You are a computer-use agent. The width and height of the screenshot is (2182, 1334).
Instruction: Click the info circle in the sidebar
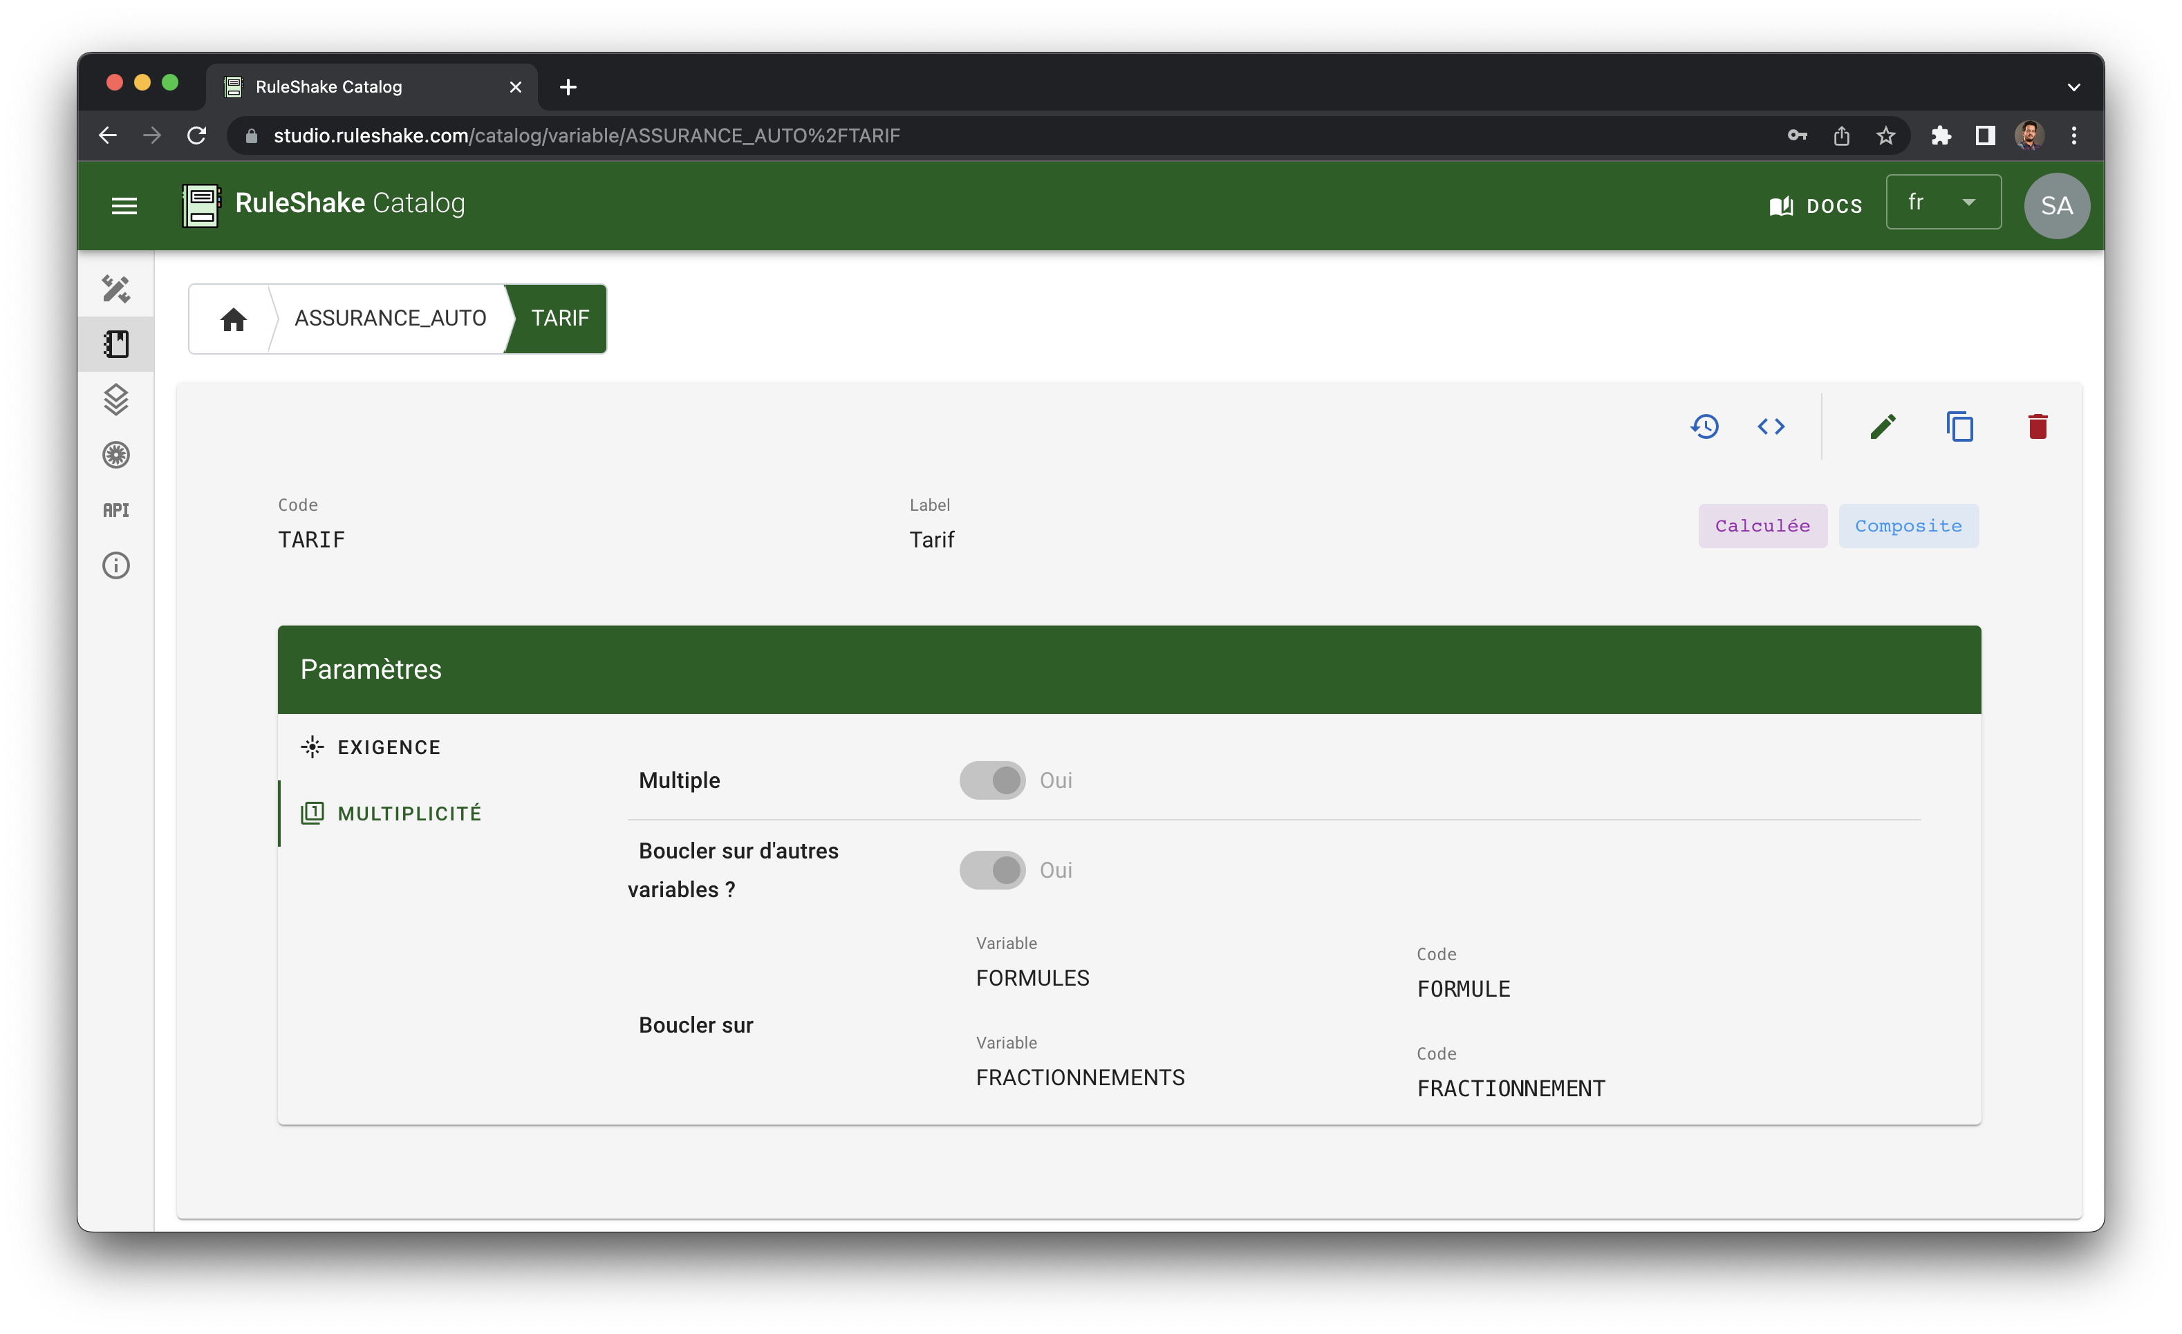pos(116,565)
